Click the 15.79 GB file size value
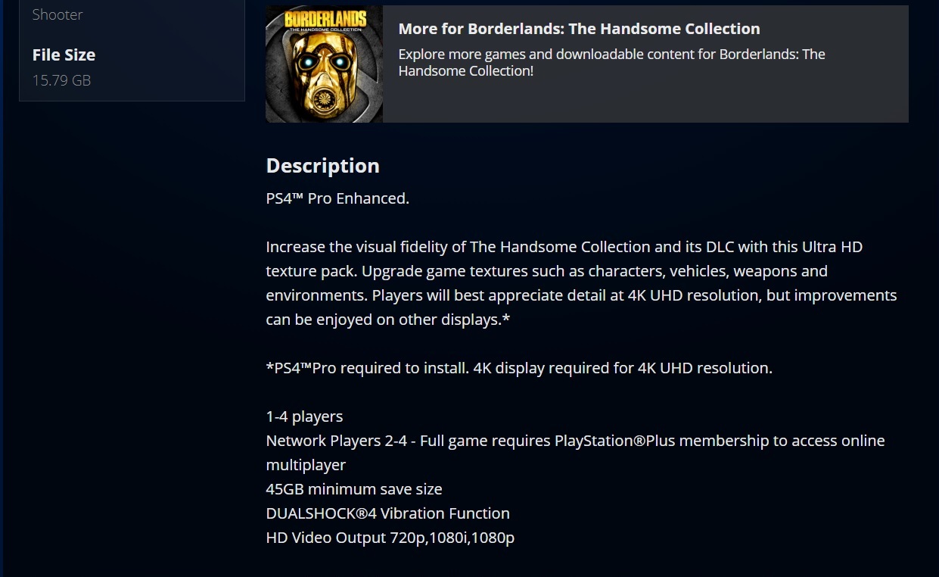939x577 pixels. [61, 80]
